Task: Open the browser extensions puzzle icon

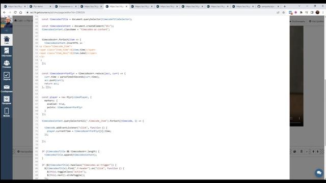Action: coord(301,12)
